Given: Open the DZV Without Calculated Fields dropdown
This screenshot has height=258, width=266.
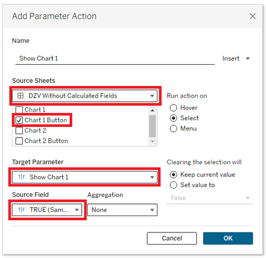Looking at the screenshot, I should click(x=85, y=96).
